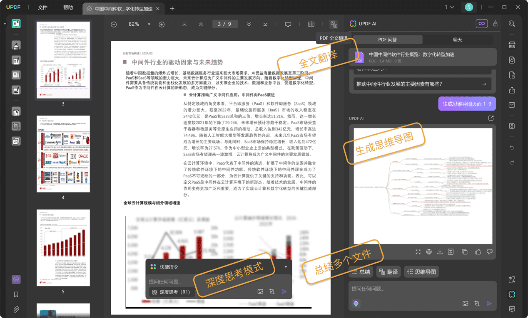Open the search magnifier on right sidebar
Screen dimensions: 528x318
(x=512, y=24)
